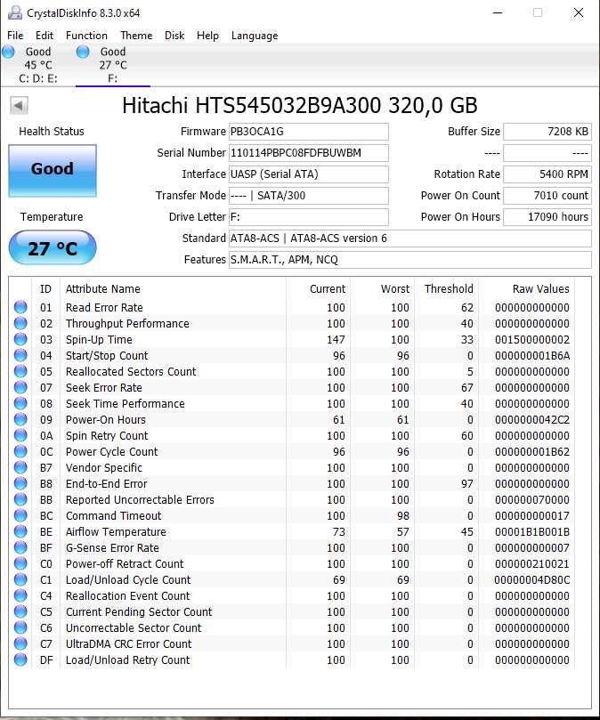
Task: Click status icon for Reallocated Sectors Count
Action: [x=20, y=371]
